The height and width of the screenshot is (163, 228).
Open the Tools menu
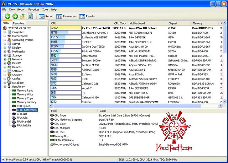45,10
